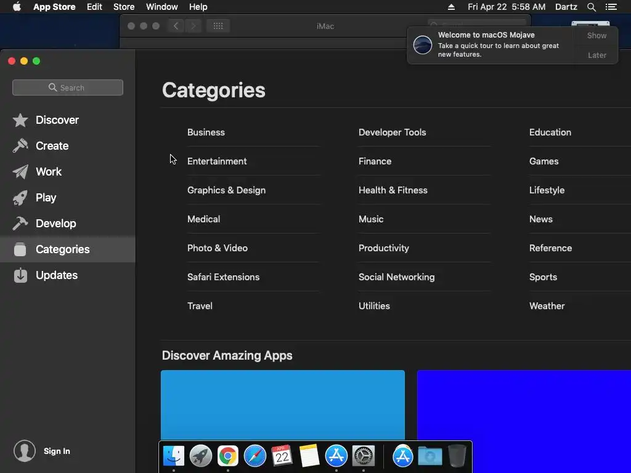Screen dimensions: 631x473
Task: View the News category
Action: tap(540, 219)
